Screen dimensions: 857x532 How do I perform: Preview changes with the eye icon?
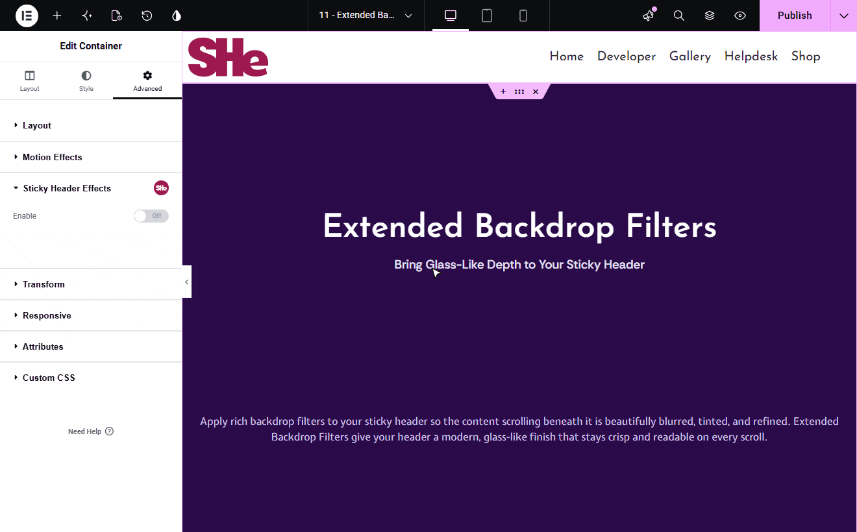tap(740, 16)
